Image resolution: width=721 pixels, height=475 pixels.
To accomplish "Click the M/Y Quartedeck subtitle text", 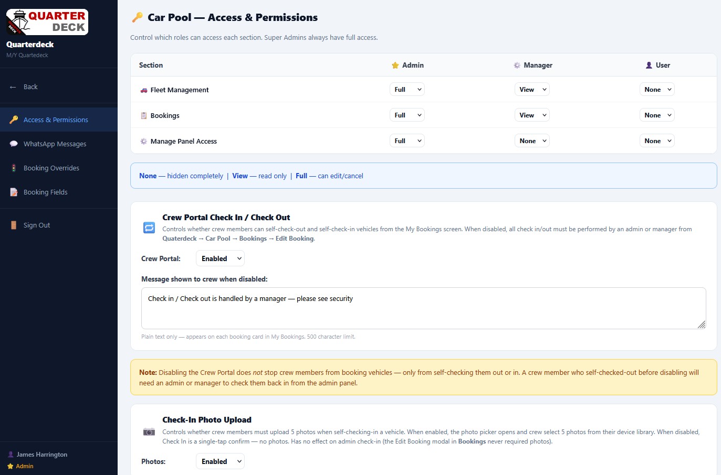I will [27, 55].
